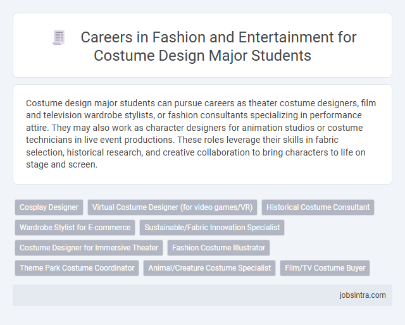The image size is (405, 325).
Task: Click the costume design careers description paragraph
Action: click(x=201, y=133)
